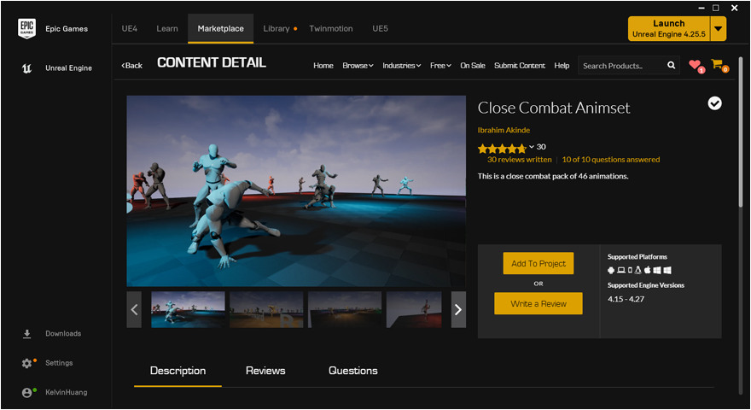
Task: Open the On Sale page
Action: point(473,66)
